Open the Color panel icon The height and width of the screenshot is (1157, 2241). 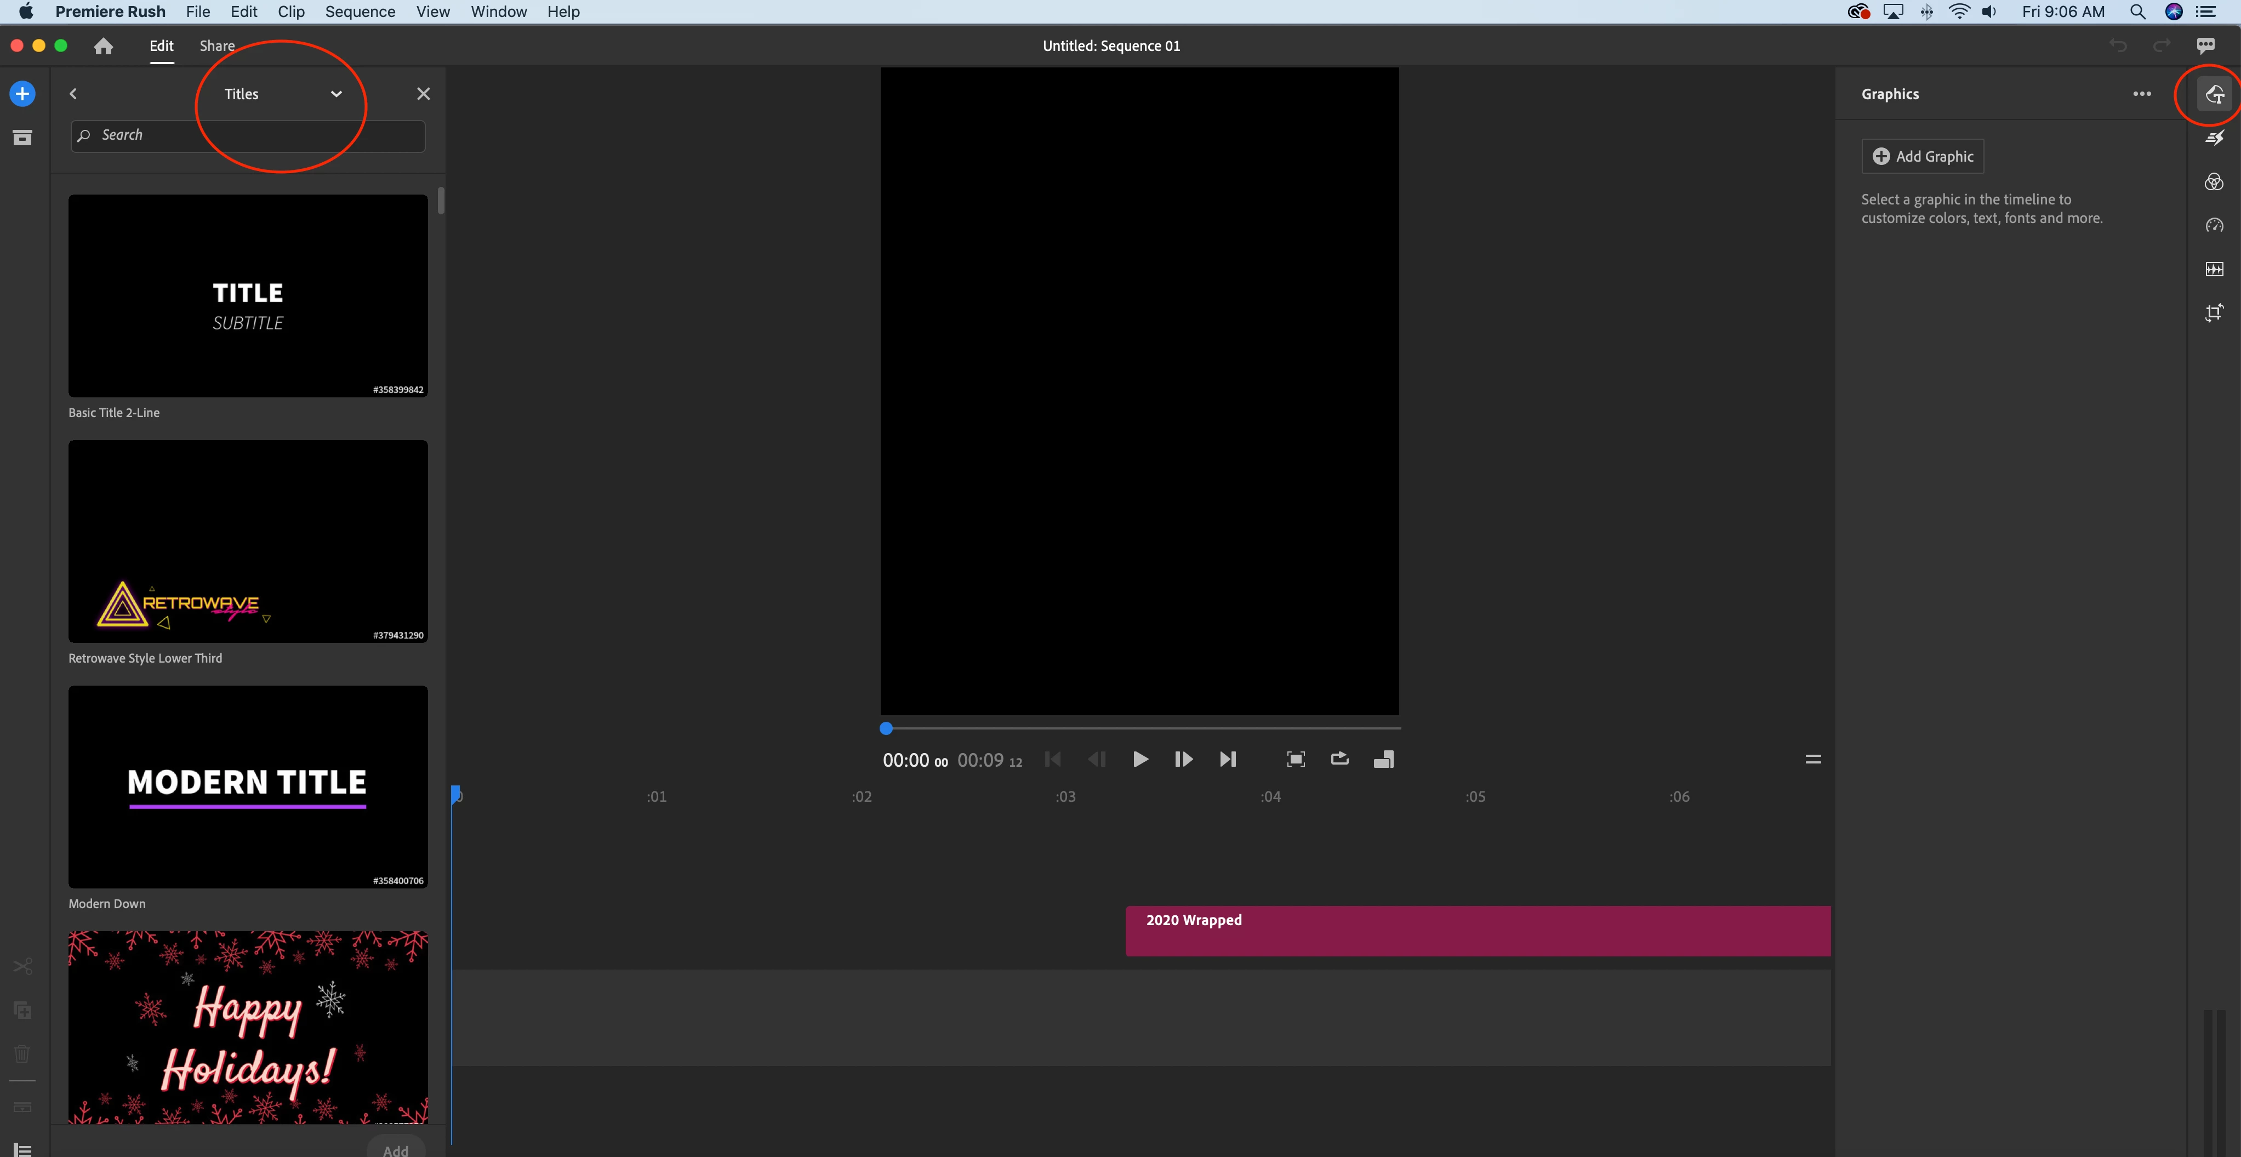click(x=2214, y=182)
